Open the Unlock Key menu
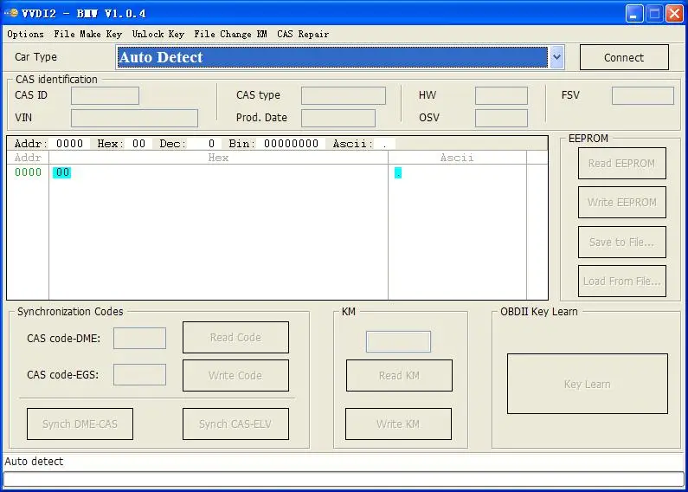 click(158, 35)
